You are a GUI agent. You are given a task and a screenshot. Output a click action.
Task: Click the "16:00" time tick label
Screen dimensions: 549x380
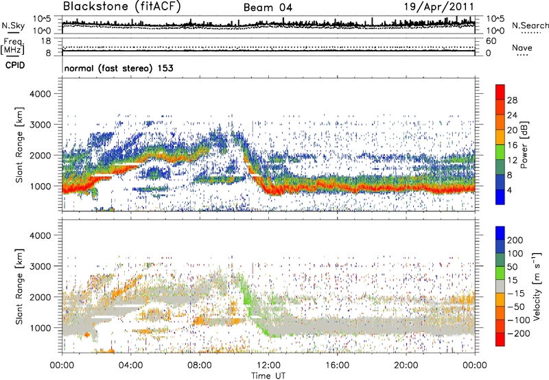click(x=337, y=366)
